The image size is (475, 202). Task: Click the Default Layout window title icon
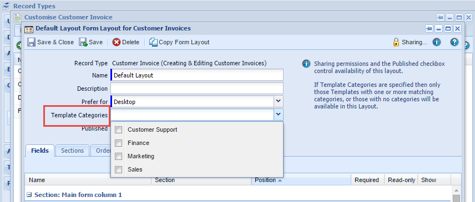click(29, 29)
